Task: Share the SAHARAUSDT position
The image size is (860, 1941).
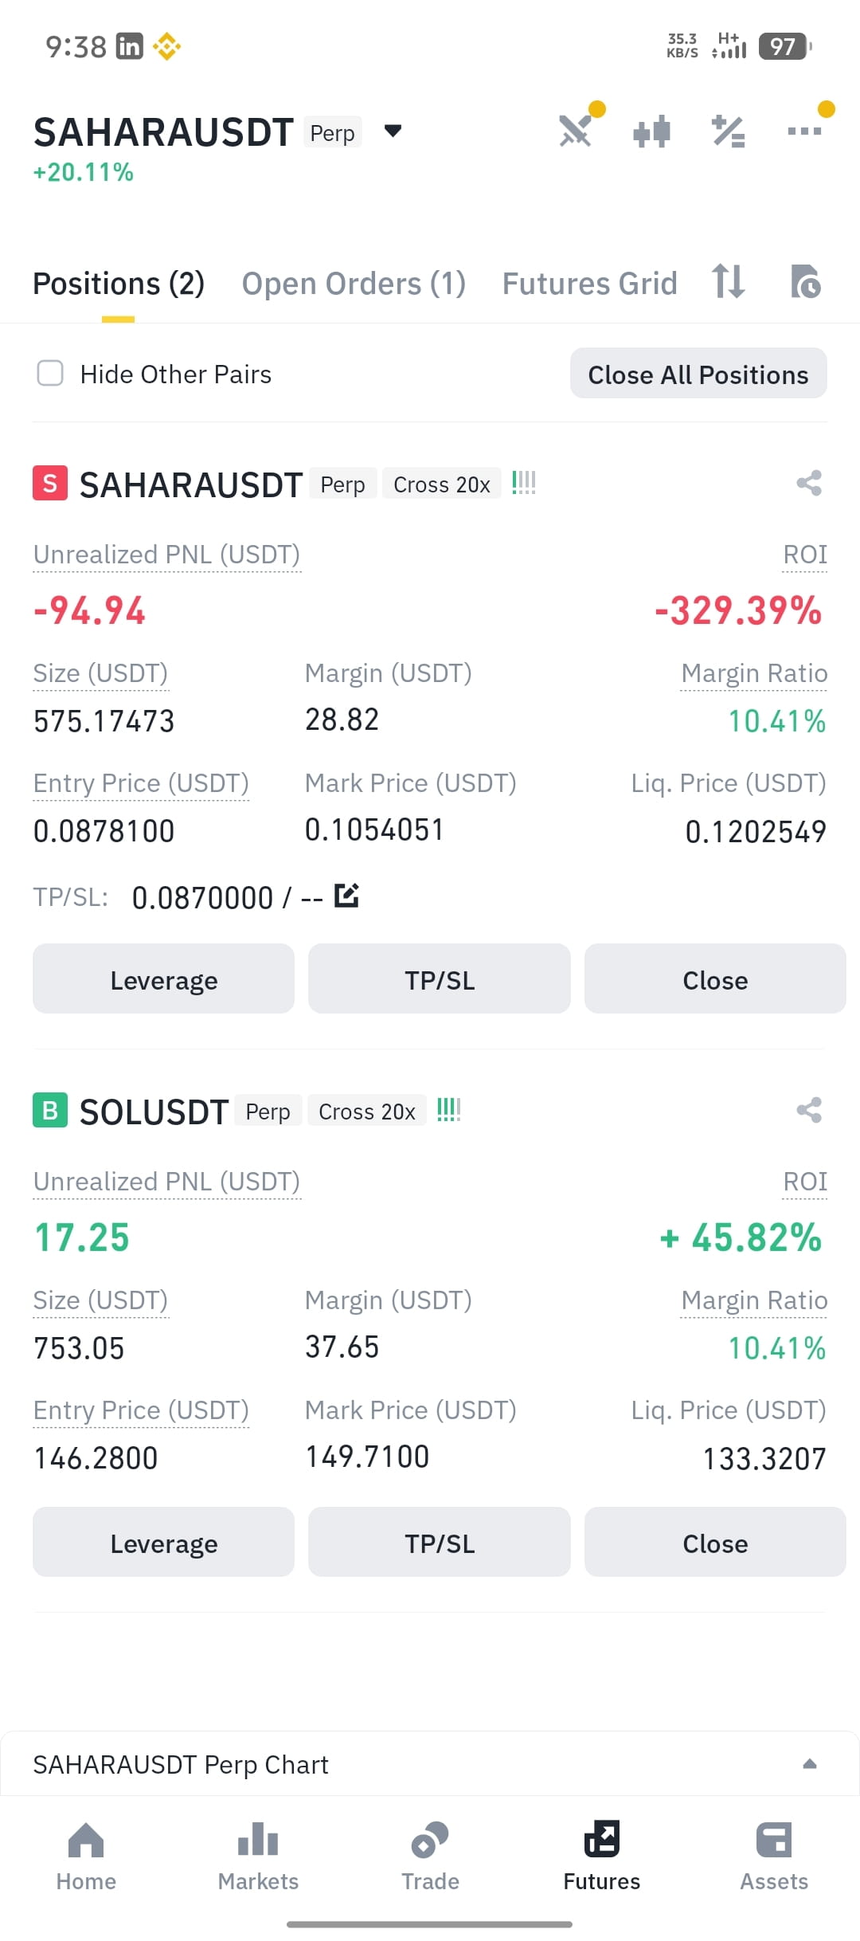Action: click(x=809, y=483)
